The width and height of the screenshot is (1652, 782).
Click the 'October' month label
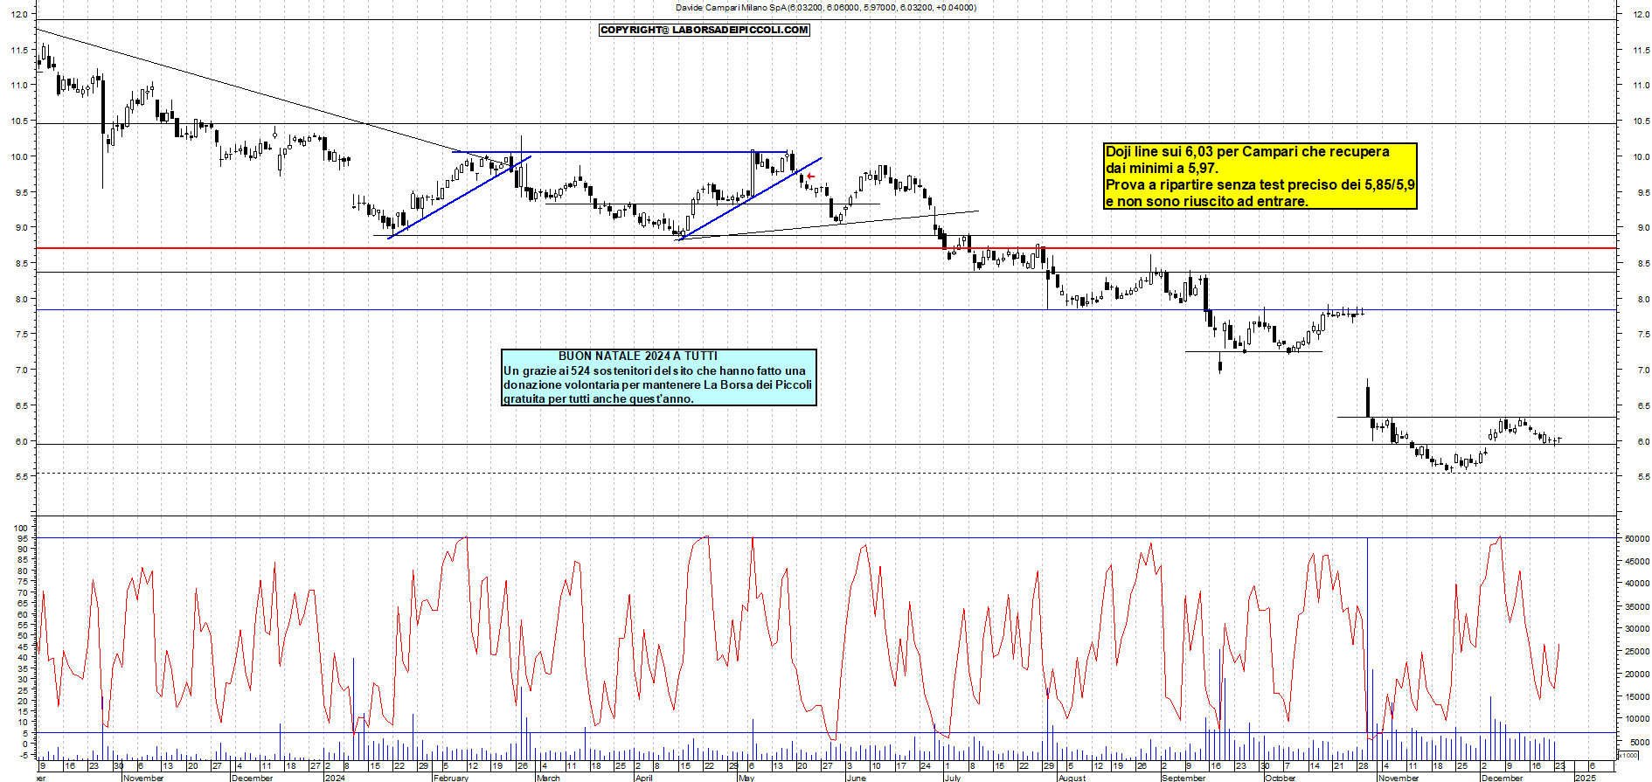(1281, 778)
